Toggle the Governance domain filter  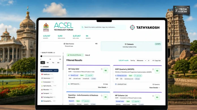[48, 78]
